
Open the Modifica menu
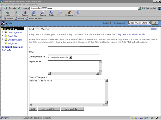pyautogui.click(x=9, y=5)
